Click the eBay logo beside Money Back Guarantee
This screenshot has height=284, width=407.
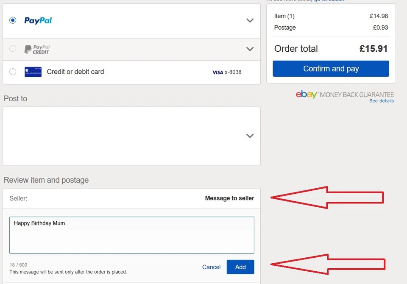coord(307,94)
